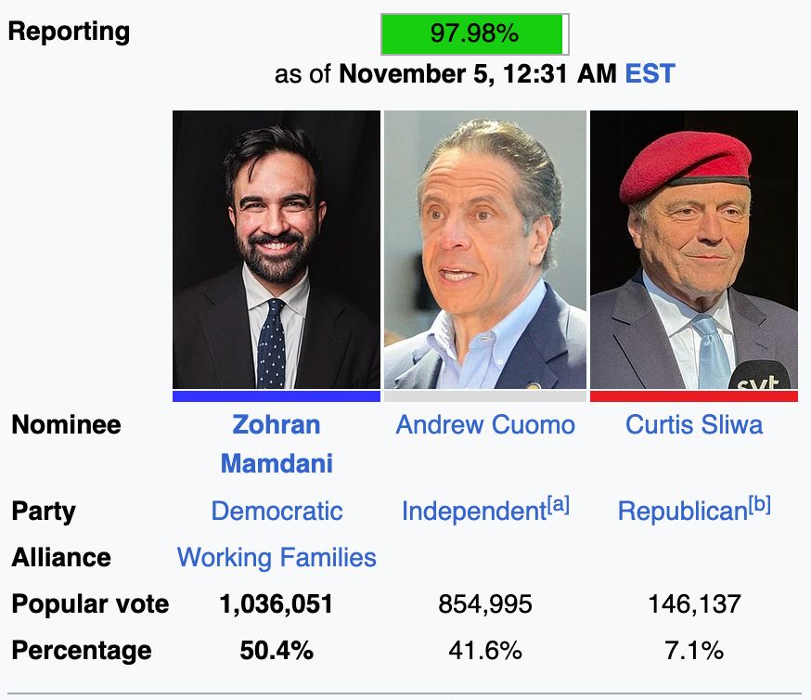Click the Republican party link

pyautogui.click(x=682, y=512)
